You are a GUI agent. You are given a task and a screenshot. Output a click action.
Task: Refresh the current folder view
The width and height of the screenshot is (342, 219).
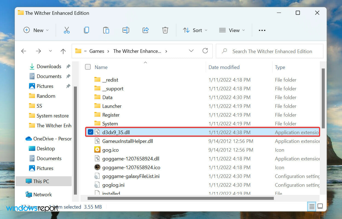click(x=205, y=51)
